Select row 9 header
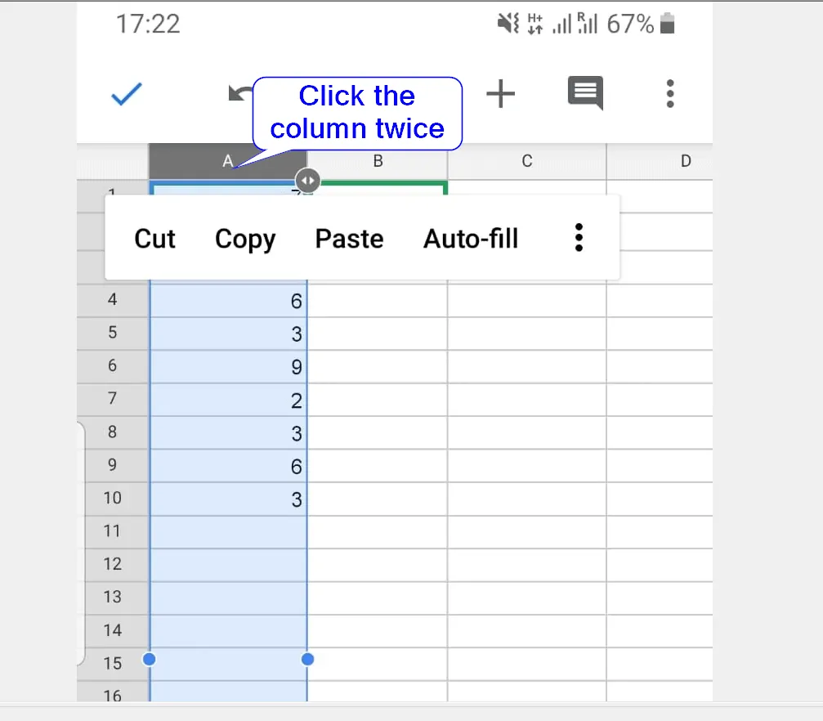This screenshot has height=721, width=823. pyautogui.click(x=112, y=465)
